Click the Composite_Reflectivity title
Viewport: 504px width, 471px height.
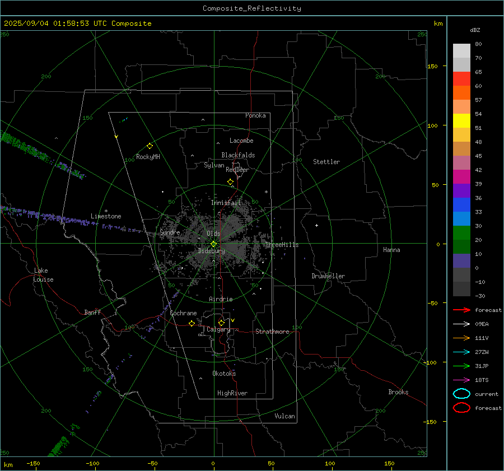point(251,8)
